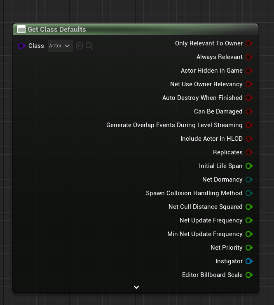274x305 pixels.
Task: Click the Can Be Damaged output pin
Action: click(249, 111)
